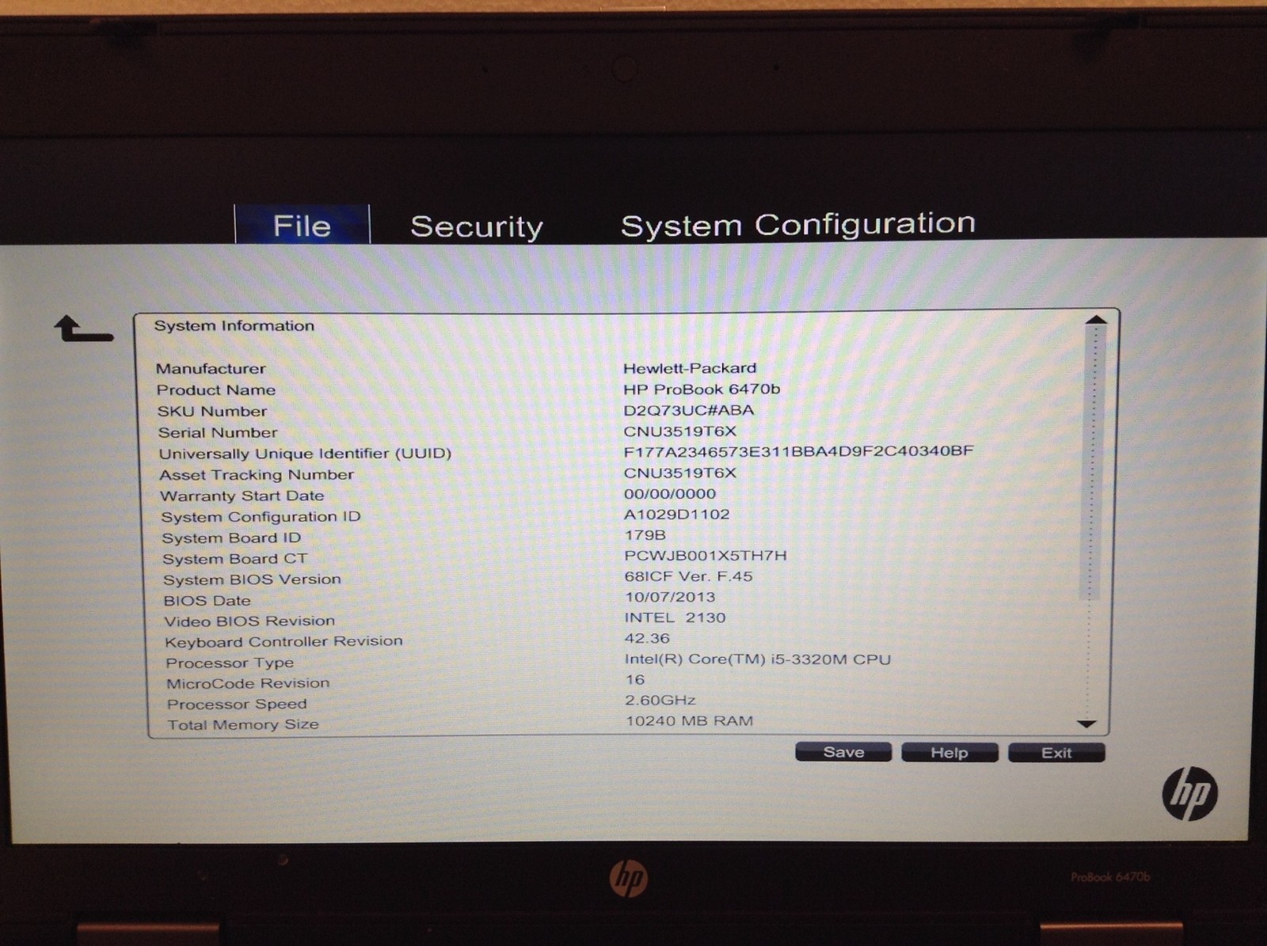
Task: Select the Asset Tracking Number label
Action: point(257,475)
